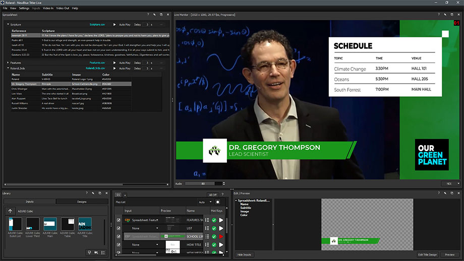The height and width of the screenshot is (261, 464).
Task: Collapse the RolandL3rds spreadsheet section
Action: pos(8,68)
